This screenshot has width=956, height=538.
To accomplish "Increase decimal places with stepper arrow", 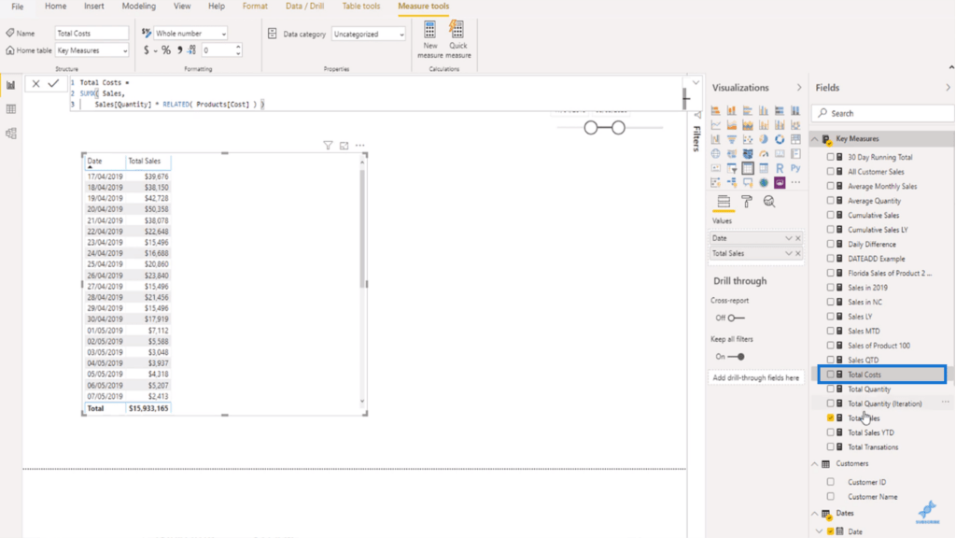I will (238, 47).
